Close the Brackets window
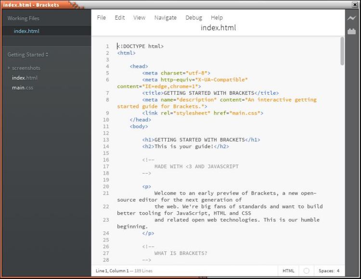The height and width of the screenshot is (279, 361). point(355,4)
